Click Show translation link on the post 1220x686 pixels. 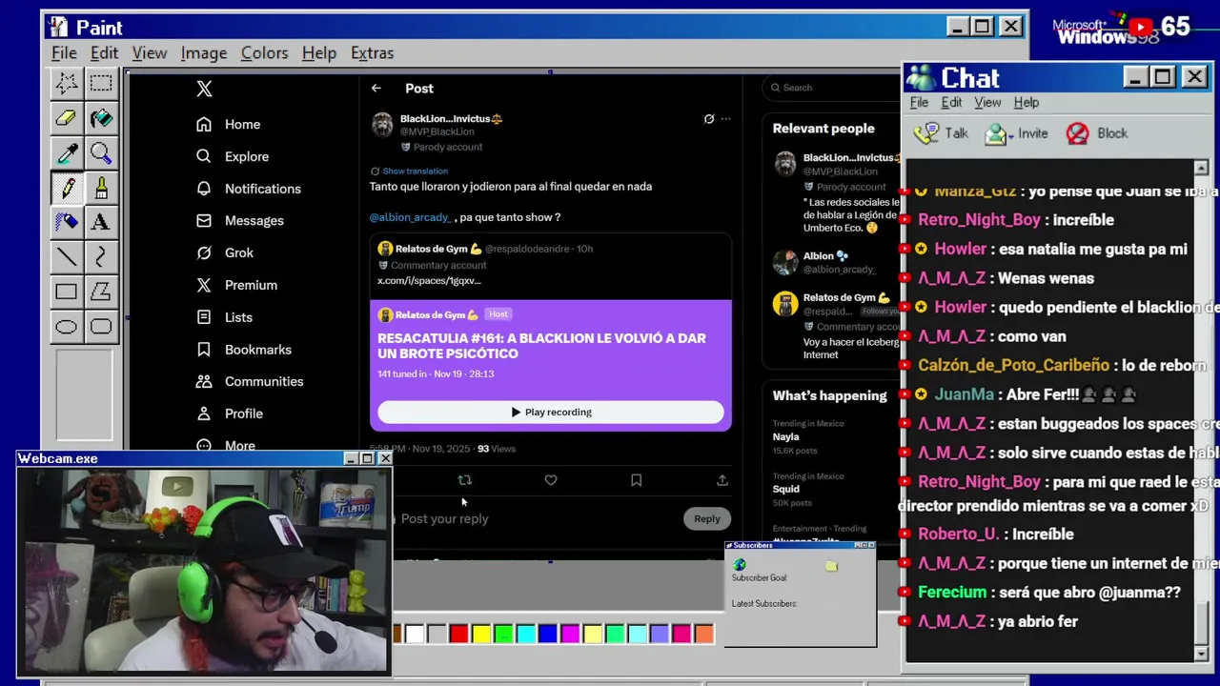(x=415, y=171)
